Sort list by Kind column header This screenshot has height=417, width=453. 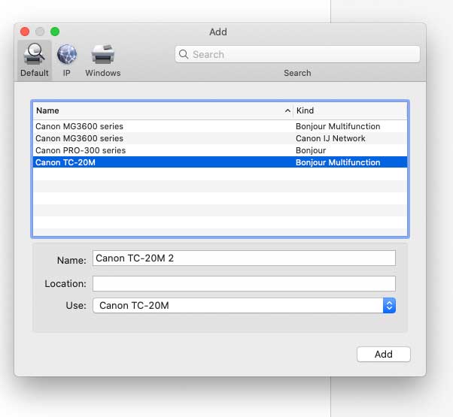pyautogui.click(x=350, y=110)
